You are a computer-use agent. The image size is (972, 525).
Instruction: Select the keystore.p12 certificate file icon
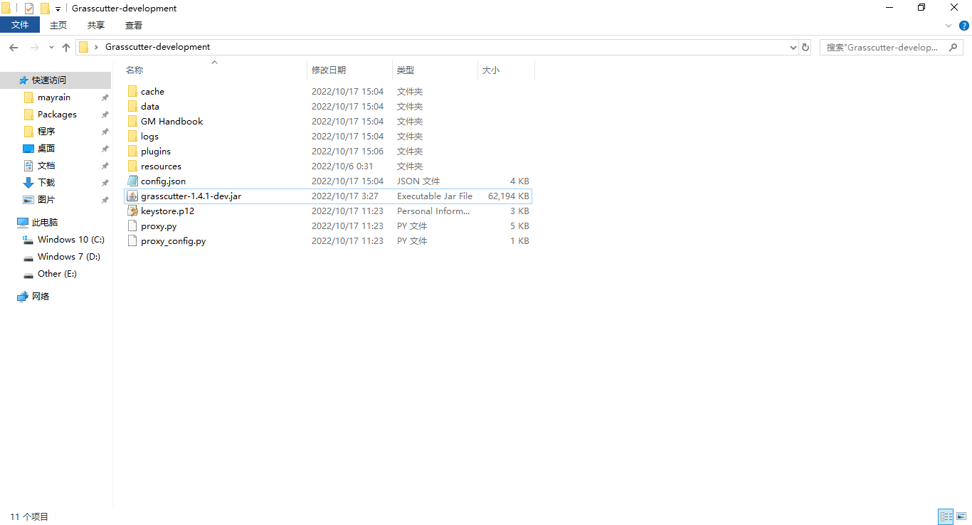tap(132, 211)
